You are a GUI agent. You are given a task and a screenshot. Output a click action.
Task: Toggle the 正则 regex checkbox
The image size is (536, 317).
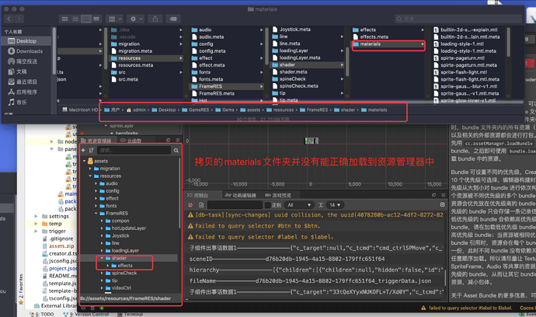coord(268,205)
